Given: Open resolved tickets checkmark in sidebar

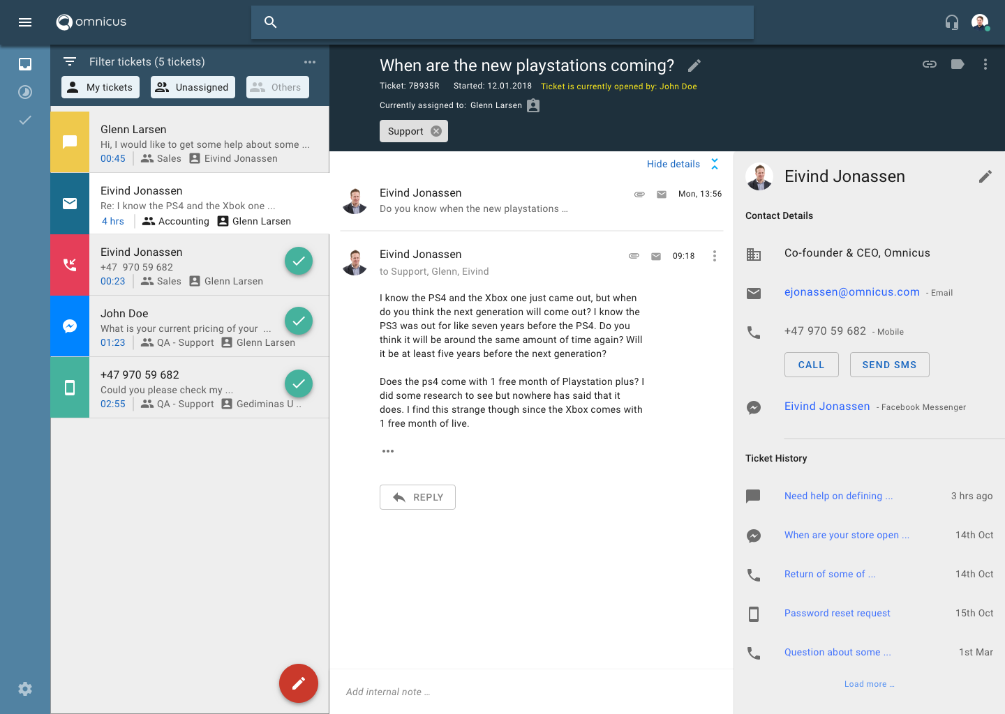Looking at the screenshot, I should tap(25, 120).
